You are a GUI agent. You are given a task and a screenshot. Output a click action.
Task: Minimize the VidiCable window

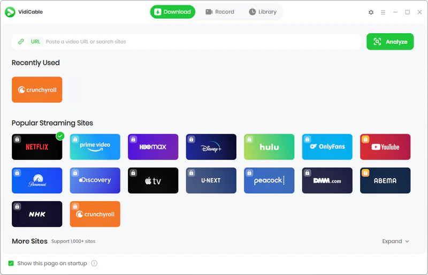(x=395, y=12)
